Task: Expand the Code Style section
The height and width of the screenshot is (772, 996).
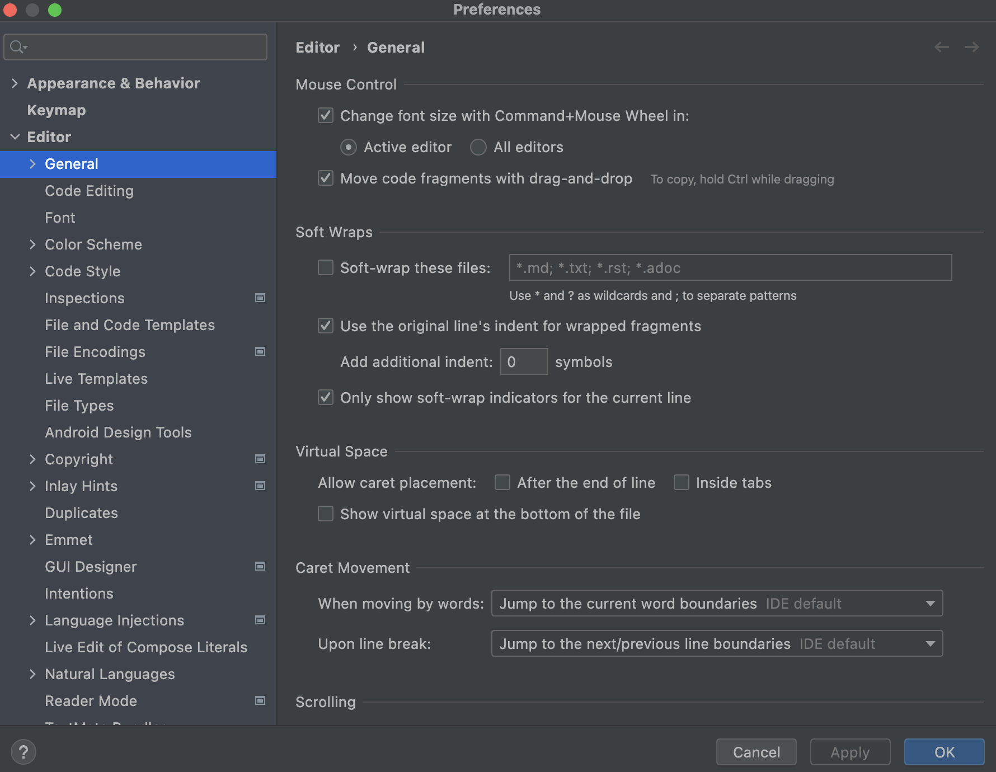Action: 33,271
